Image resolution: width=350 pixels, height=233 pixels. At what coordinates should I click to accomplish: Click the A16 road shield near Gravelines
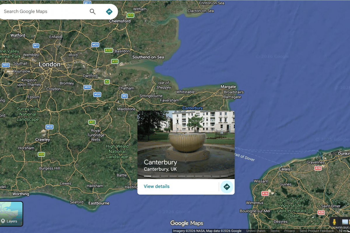[x=318, y=168]
